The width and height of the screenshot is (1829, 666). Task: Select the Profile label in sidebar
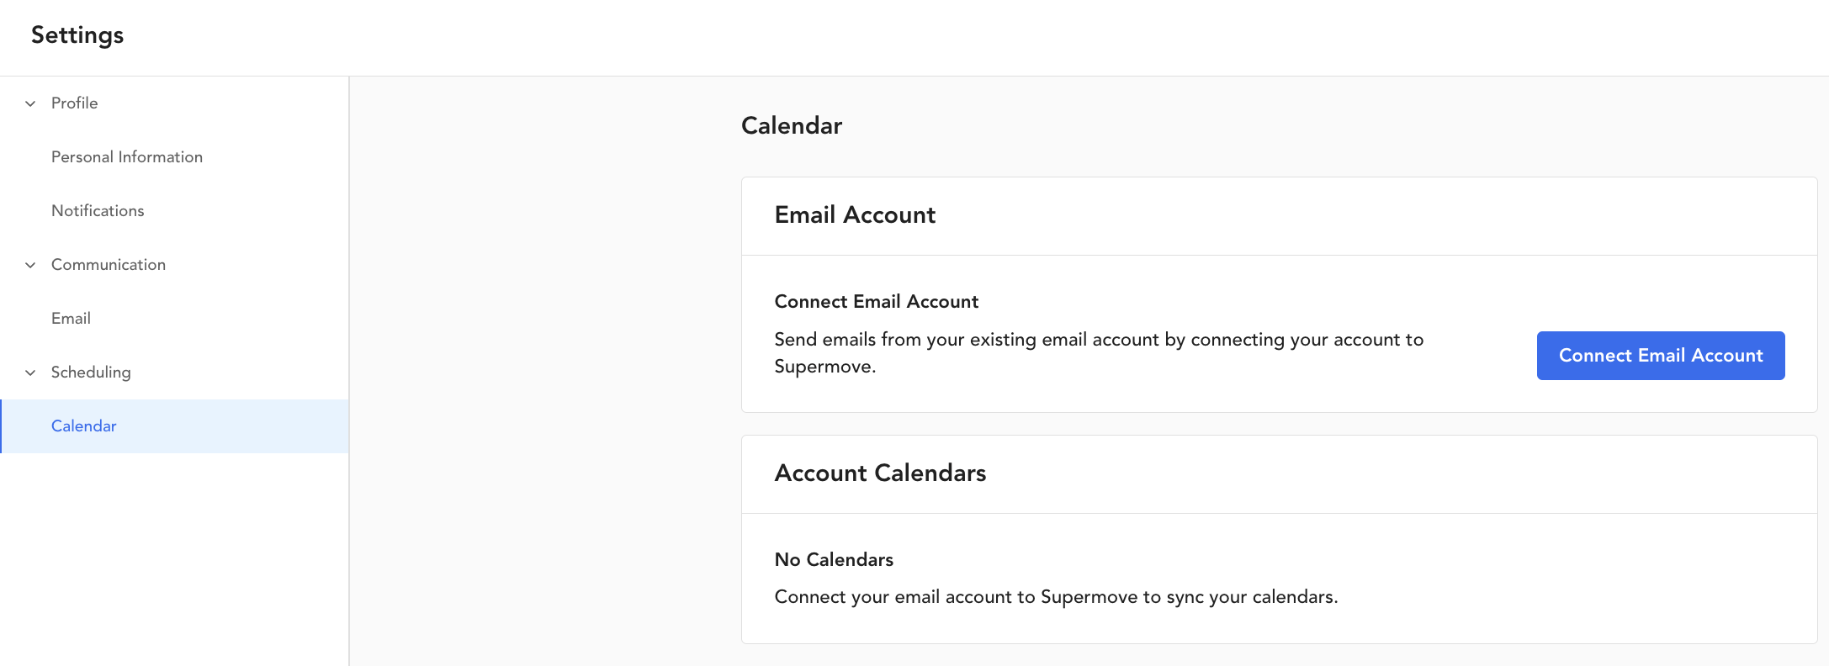tap(74, 103)
